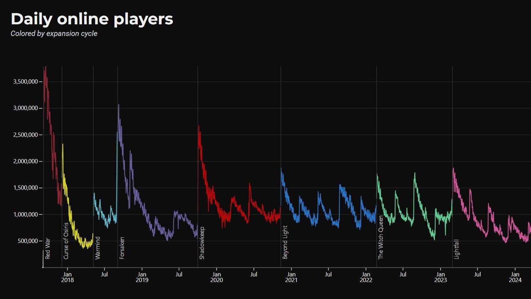Select the Colored by expansion cycle subtitle
This screenshot has width=531, height=299.
pyautogui.click(x=54, y=34)
